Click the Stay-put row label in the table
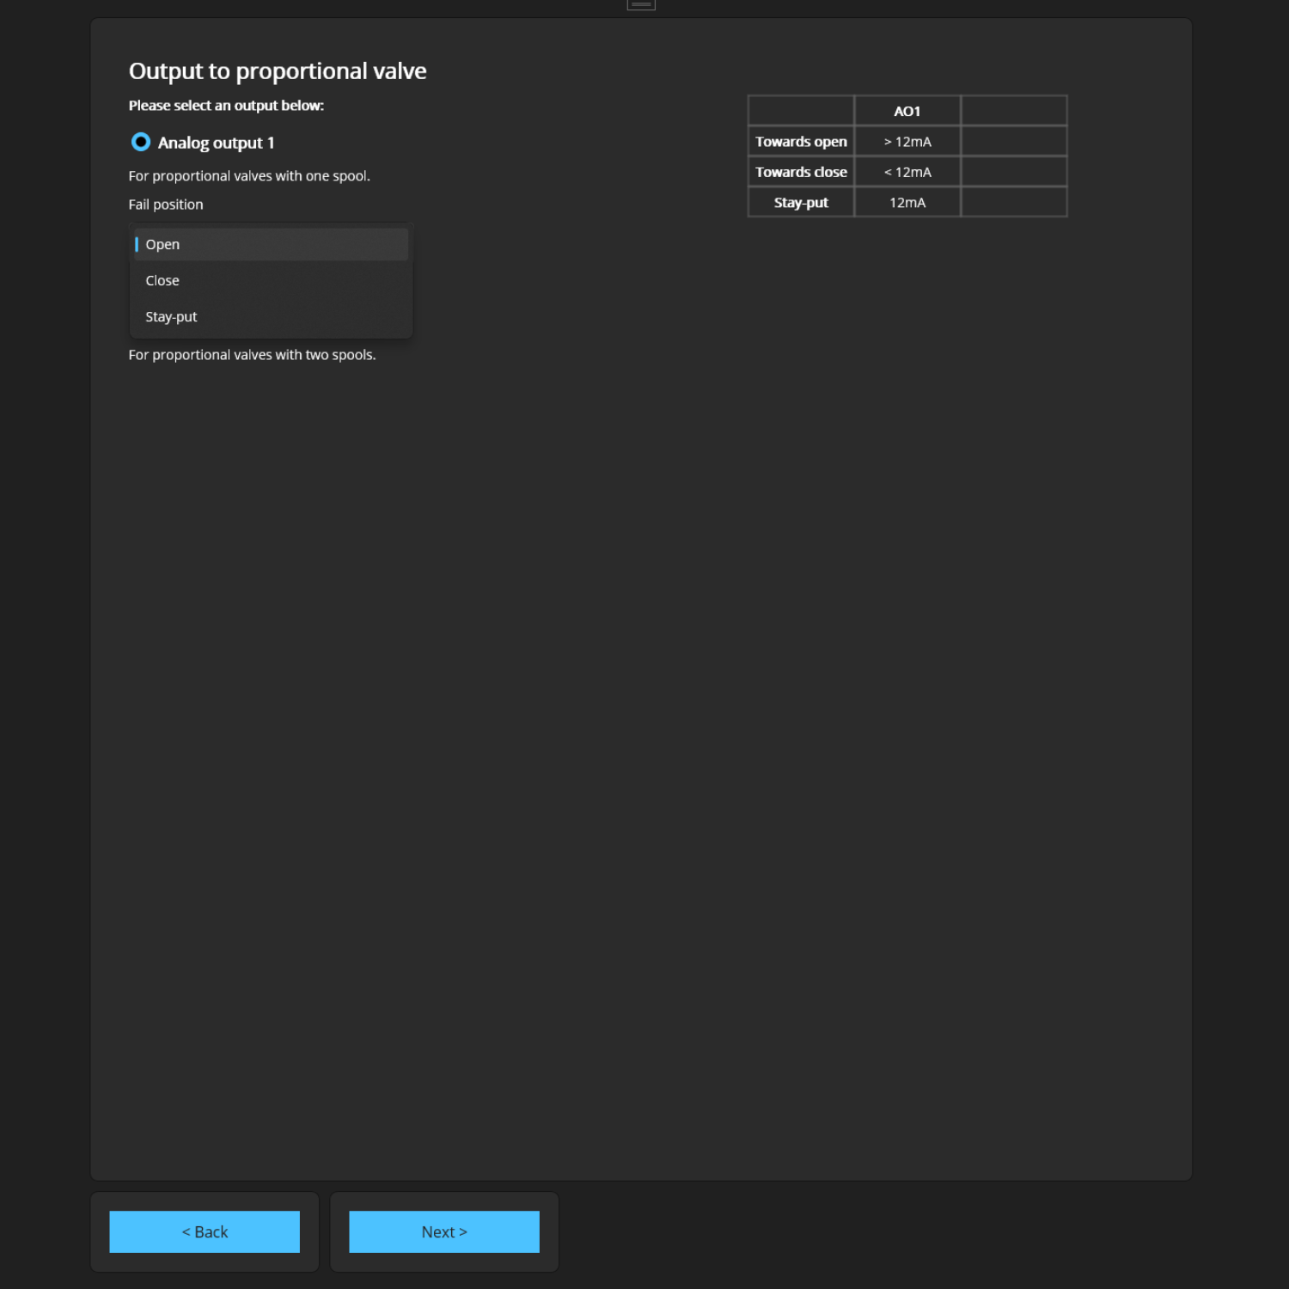Viewport: 1289px width, 1289px height. pyautogui.click(x=801, y=203)
